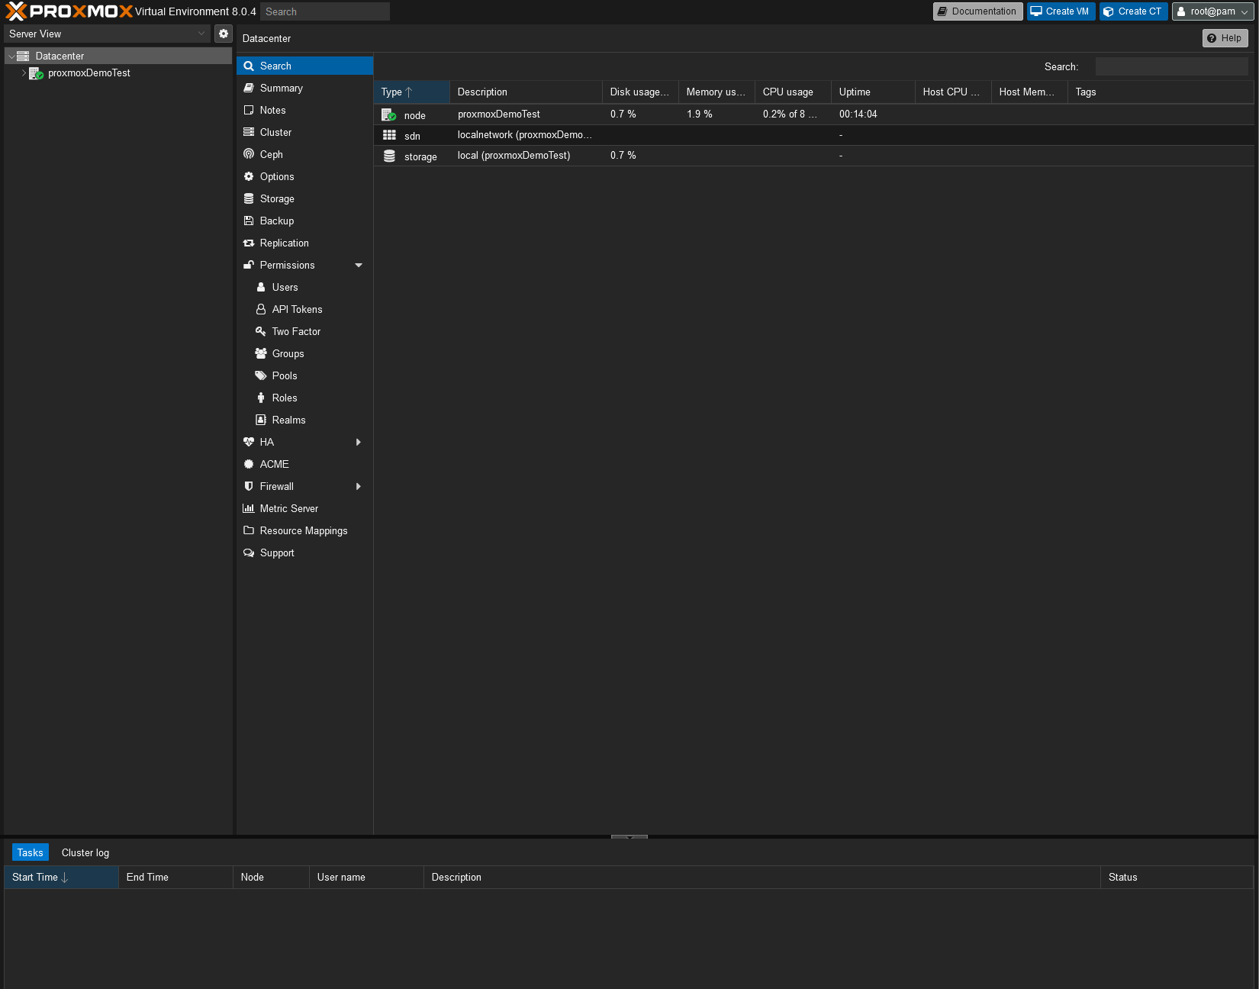Open the Backup menu entry
This screenshot has width=1259, height=989.
[x=304, y=221]
